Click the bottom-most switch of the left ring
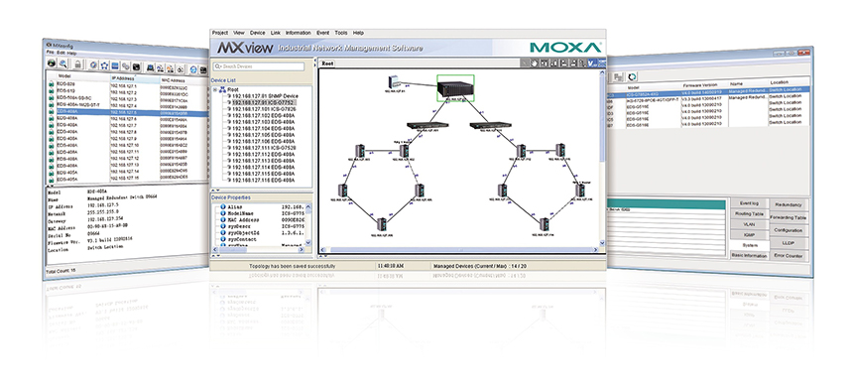 point(382,224)
